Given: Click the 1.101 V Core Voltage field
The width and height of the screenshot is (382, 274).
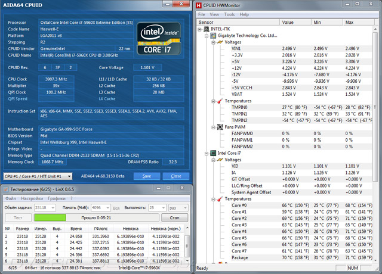Looking at the screenshot, I should click(x=147, y=67).
